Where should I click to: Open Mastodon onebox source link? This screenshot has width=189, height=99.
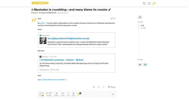point(46,35)
